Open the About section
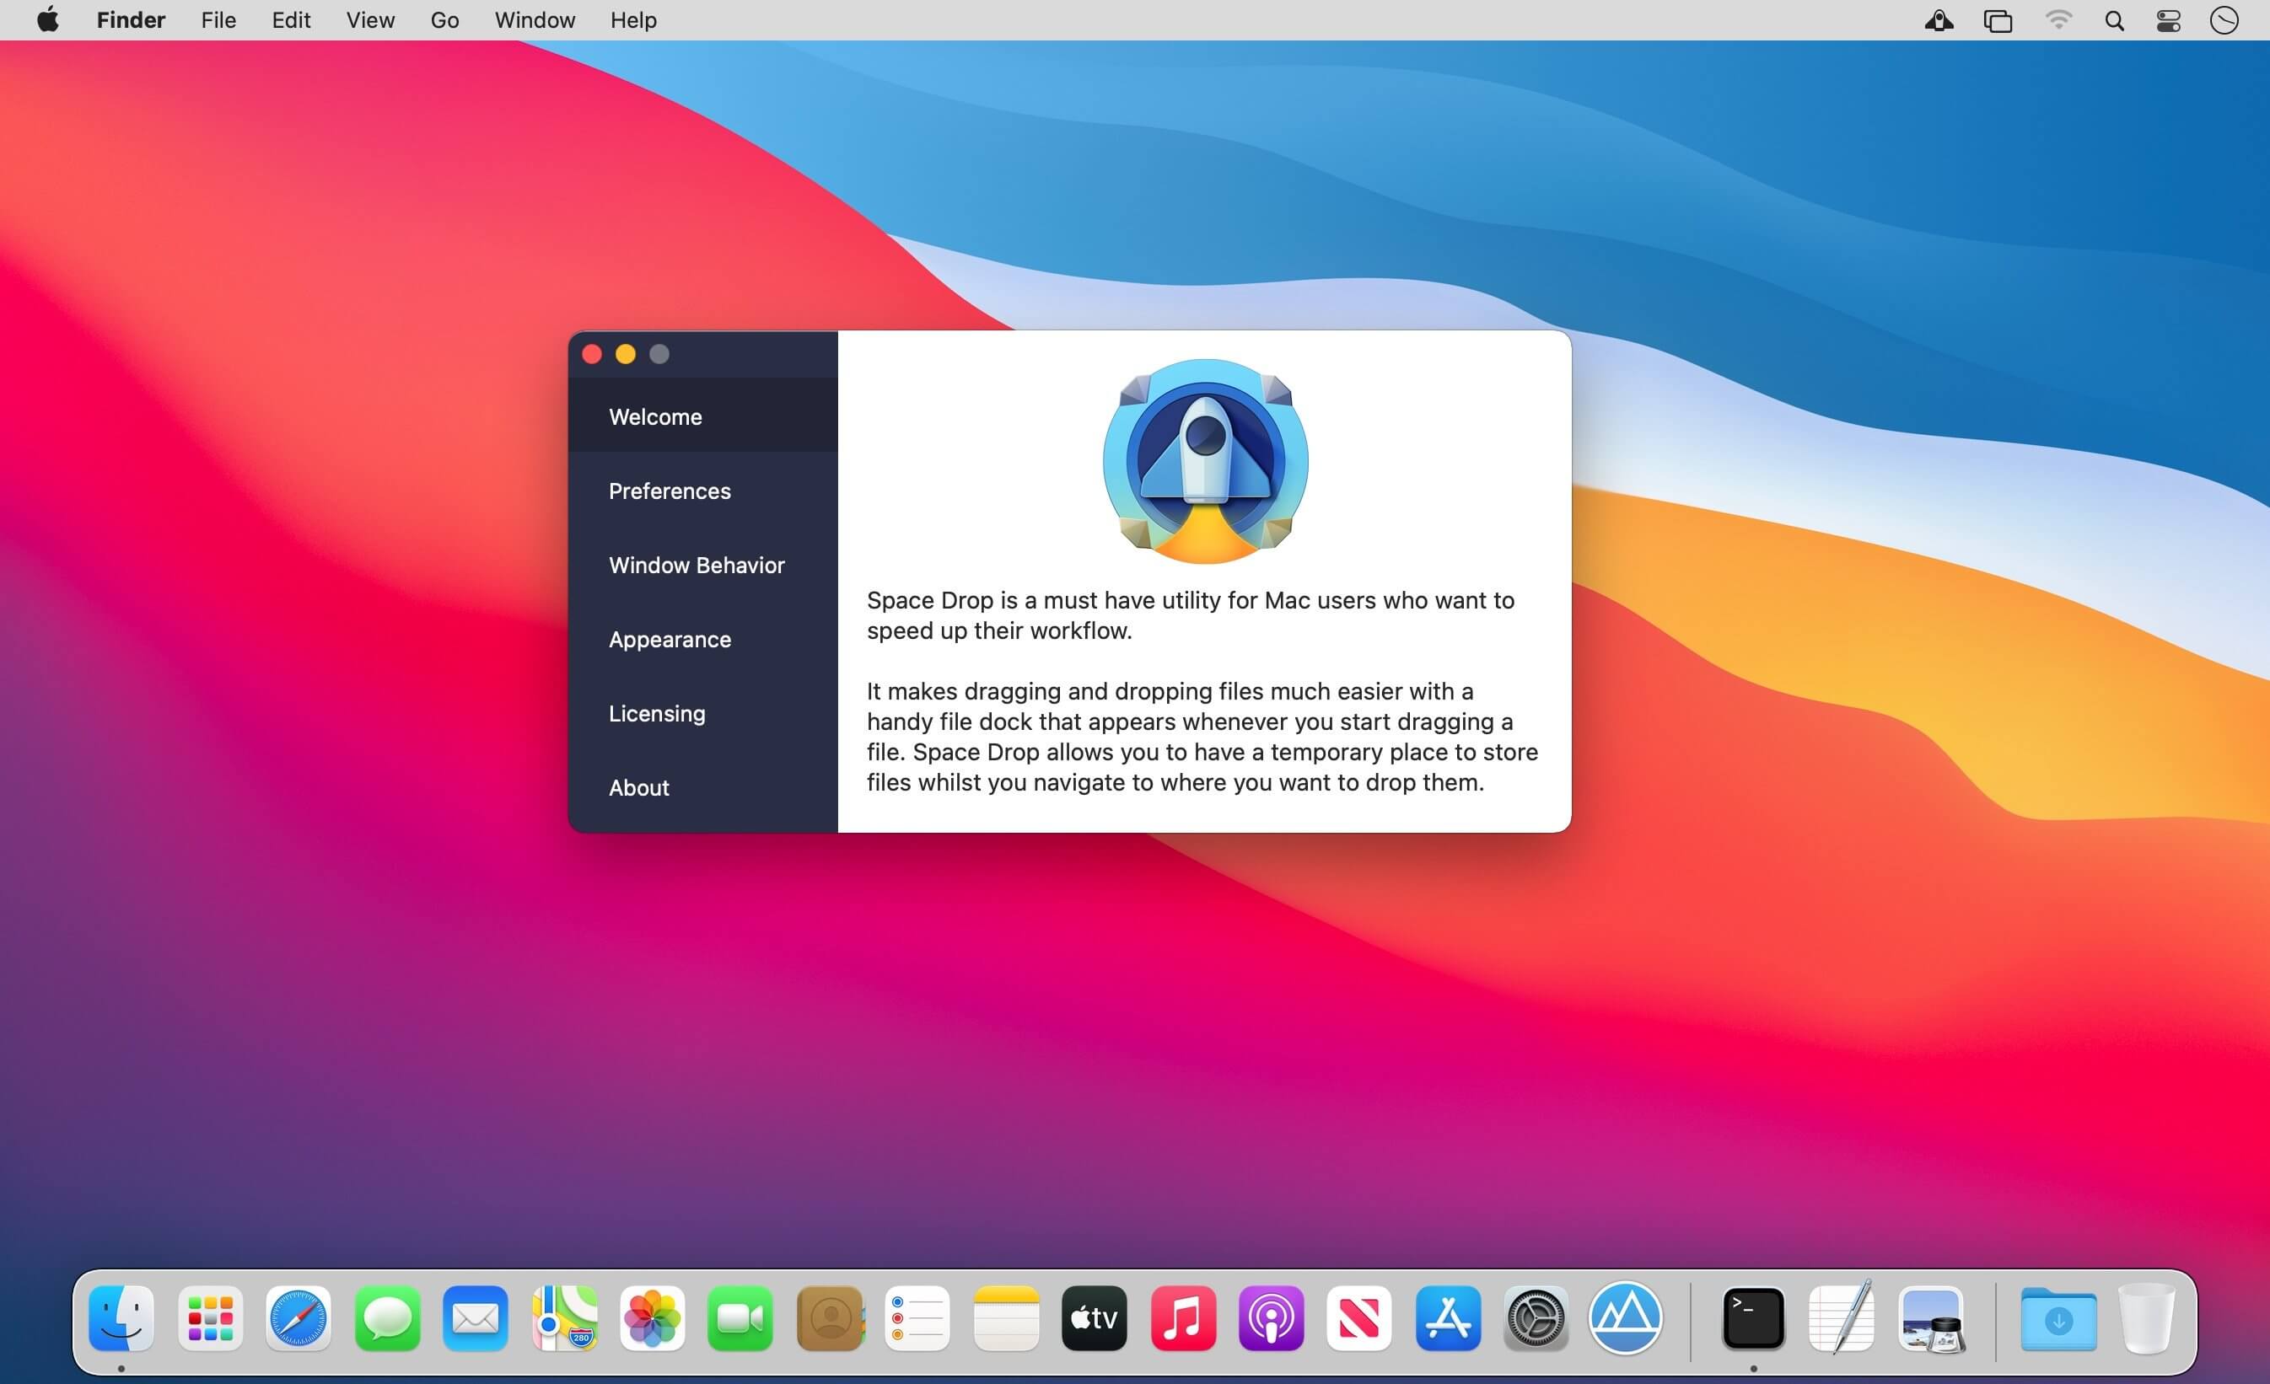This screenshot has height=1384, width=2270. (x=702, y=787)
